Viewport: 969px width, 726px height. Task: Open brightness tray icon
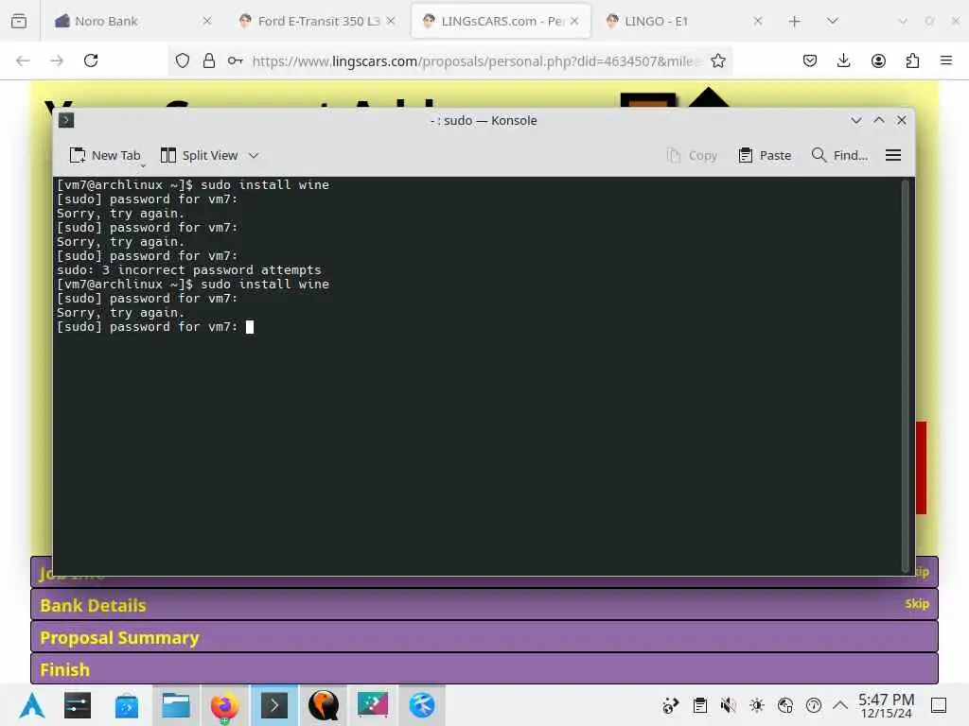756,705
